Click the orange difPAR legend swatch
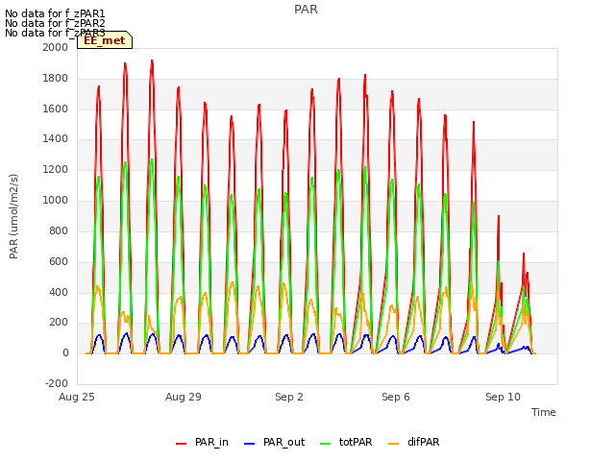Image resolution: width=615 pixels, height=461 pixels. 393,444
